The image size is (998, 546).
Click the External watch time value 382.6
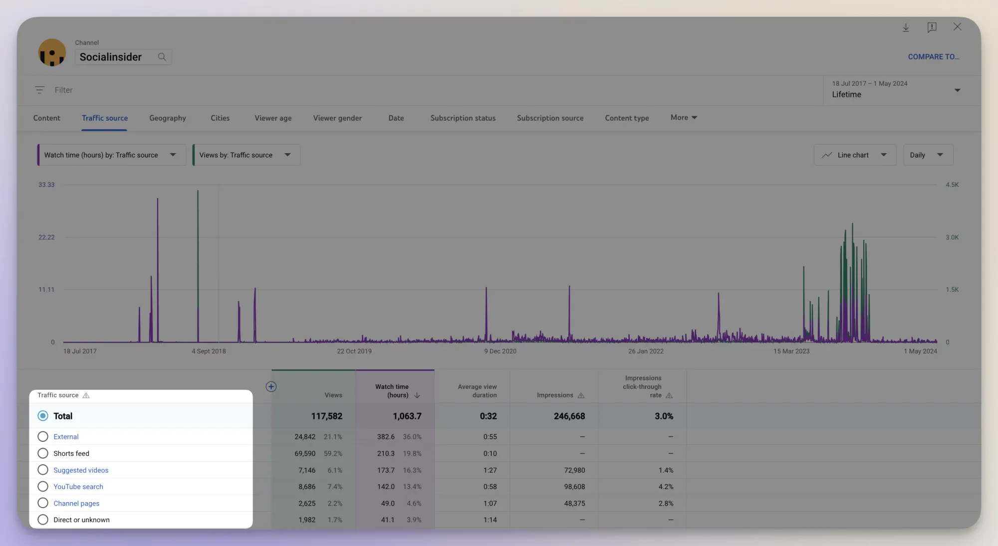coord(386,437)
